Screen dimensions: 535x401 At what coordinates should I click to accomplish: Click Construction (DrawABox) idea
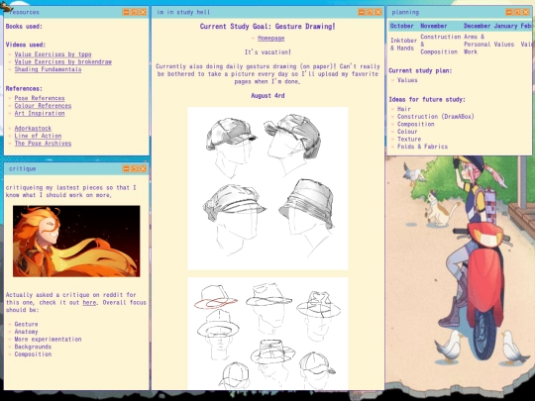point(436,117)
